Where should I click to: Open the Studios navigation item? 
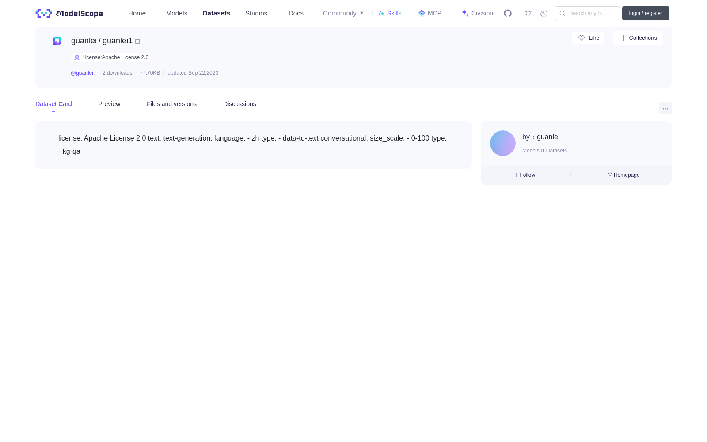click(x=256, y=13)
